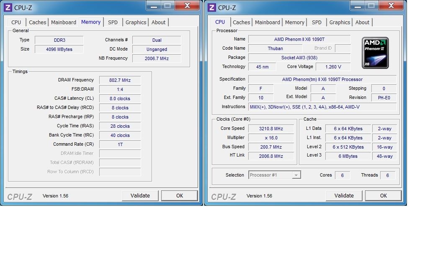
Task: Click the Level 3 cache 6 MBytes value
Action: 348,156
